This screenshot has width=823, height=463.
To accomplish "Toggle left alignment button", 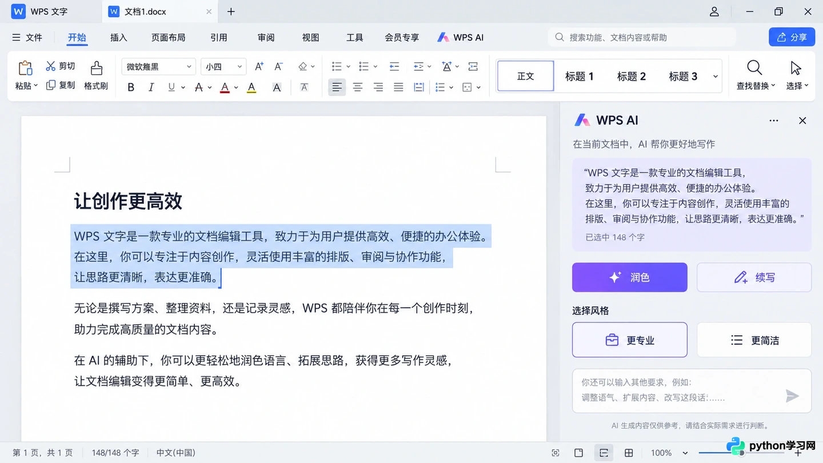I will [x=337, y=87].
